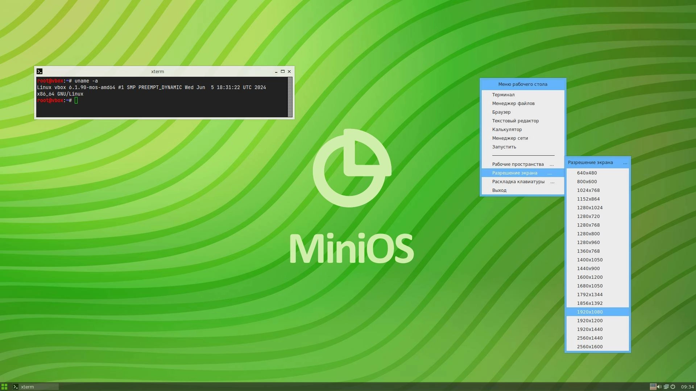Select the 1600x1200 resolution
The height and width of the screenshot is (391, 696).
(x=597, y=277)
